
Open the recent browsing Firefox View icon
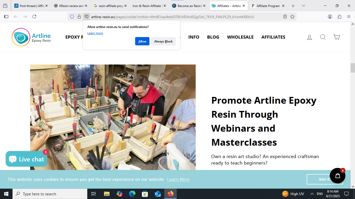click(5, 6)
